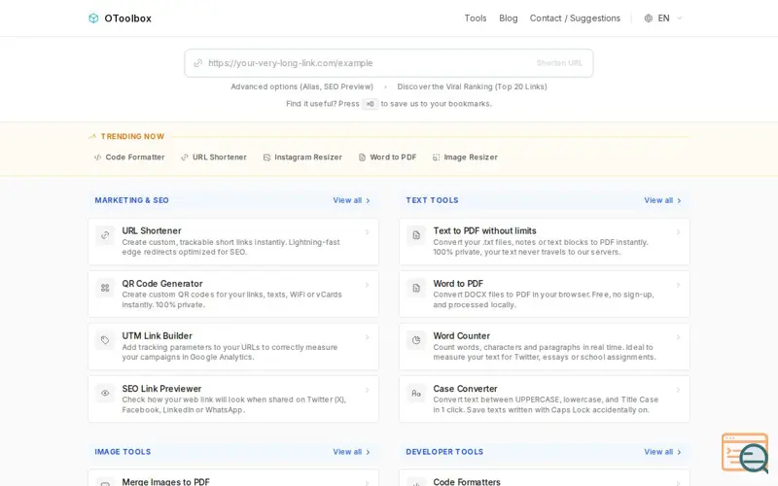Open the Word Counter title
Image resolution: width=778 pixels, height=486 pixels.
click(461, 335)
